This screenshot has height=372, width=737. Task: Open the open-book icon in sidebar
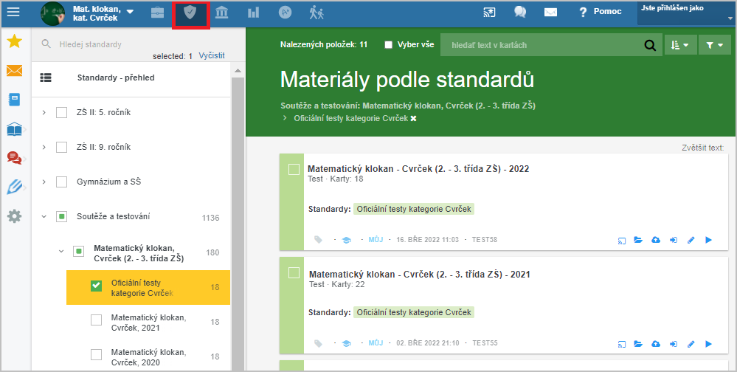pos(15,129)
